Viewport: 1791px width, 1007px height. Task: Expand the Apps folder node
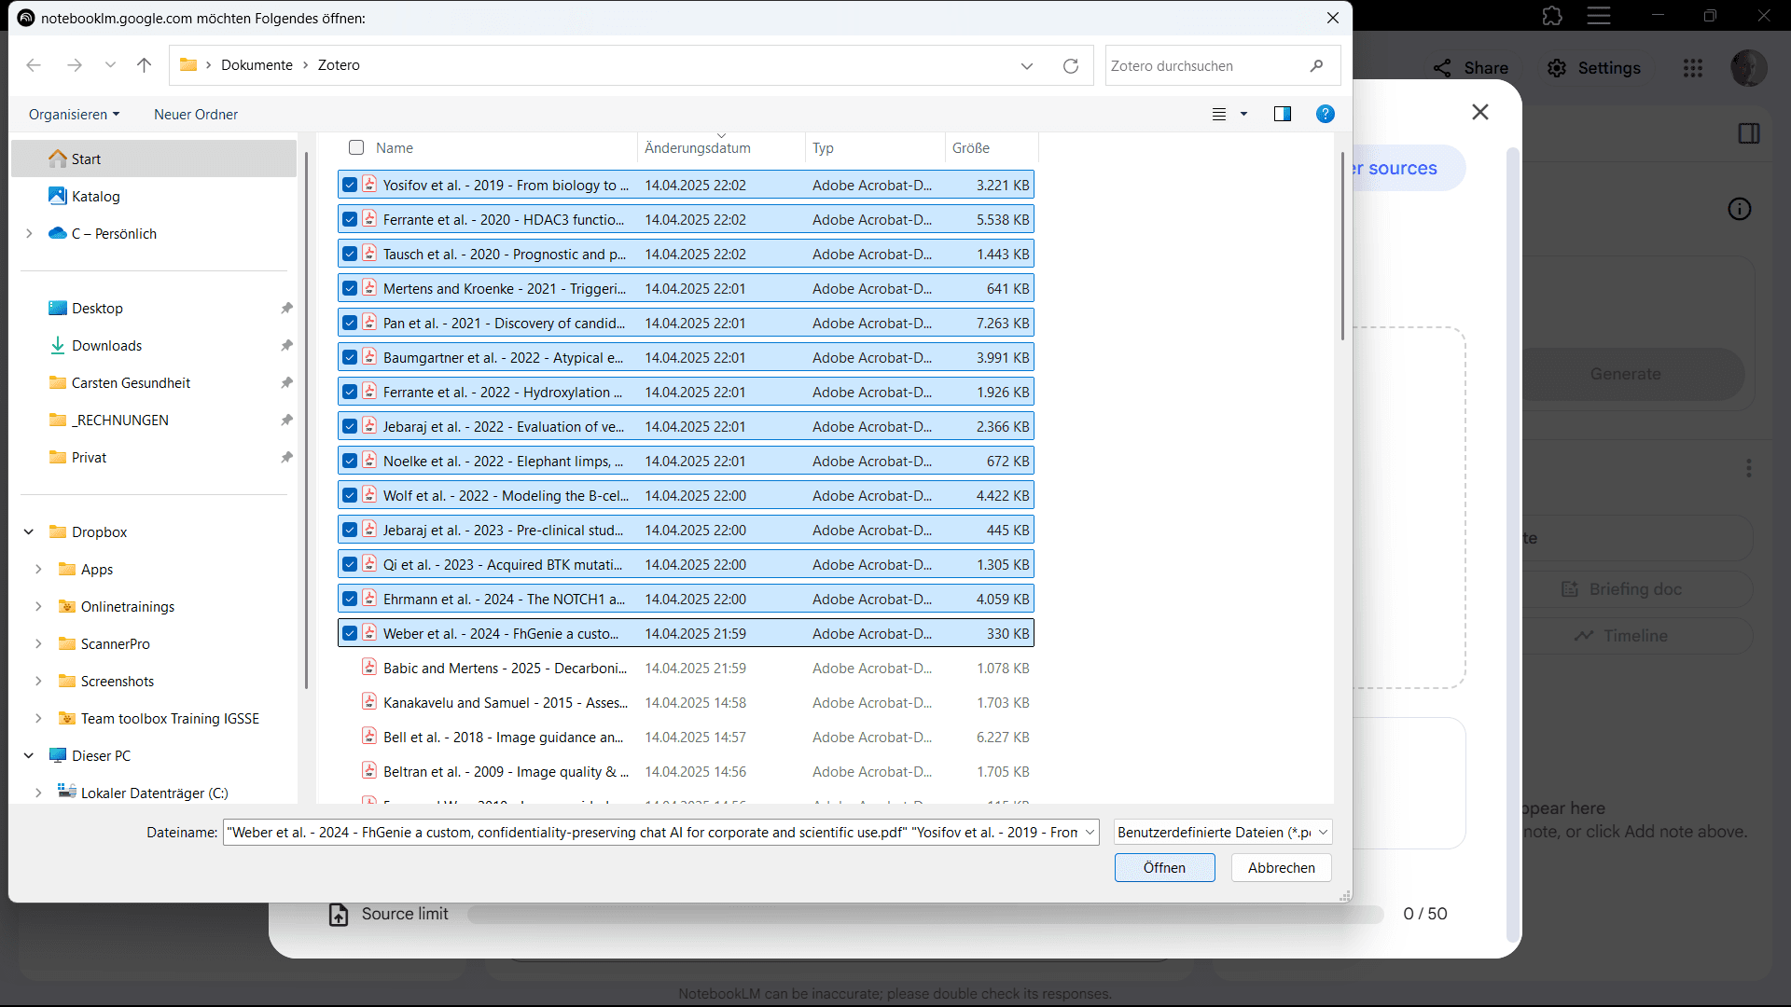coord(38,569)
